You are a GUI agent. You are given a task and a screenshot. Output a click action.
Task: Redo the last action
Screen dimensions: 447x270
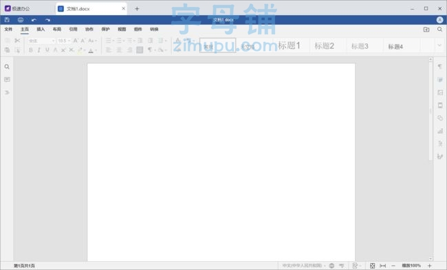coord(47,20)
